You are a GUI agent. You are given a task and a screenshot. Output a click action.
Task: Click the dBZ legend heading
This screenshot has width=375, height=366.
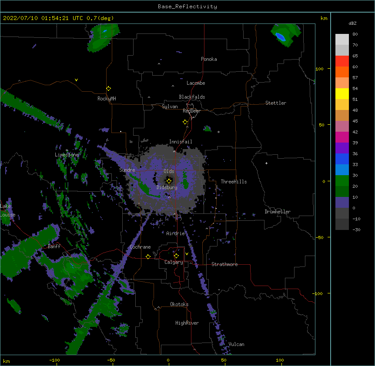tap(352, 23)
